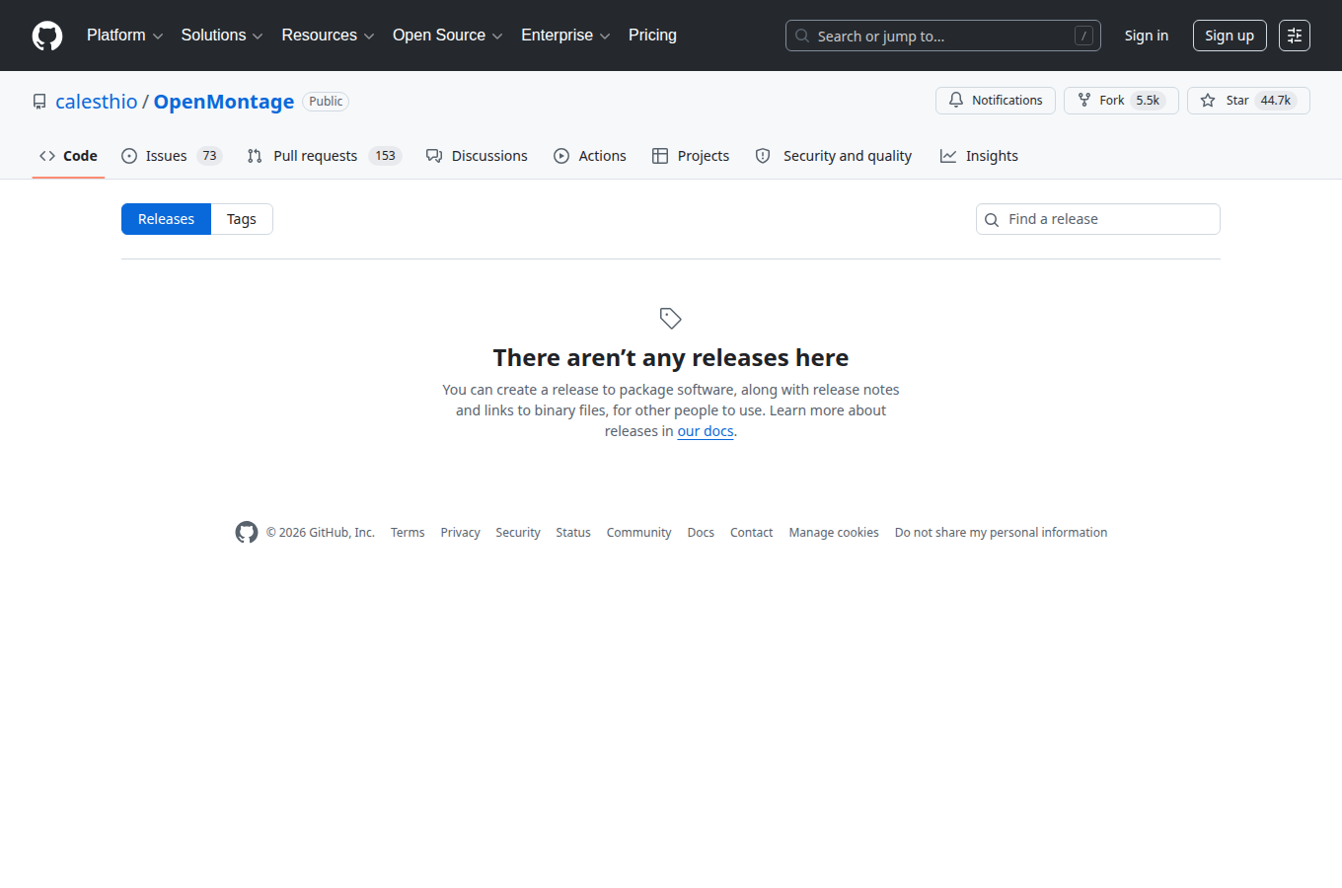The width and height of the screenshot is (1342, 888).
Task: Open the GitHub homepage logo in header
Action: point(47,36)
